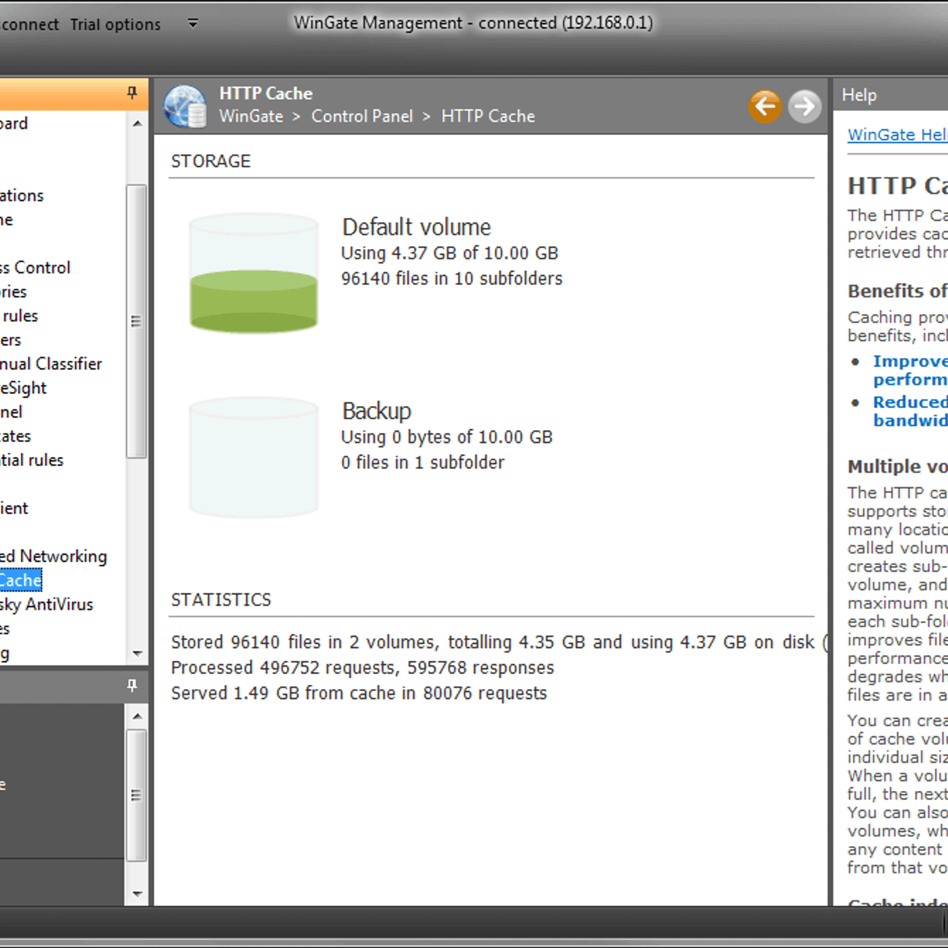Open the Control navigation item
948x948 pixels.
[x=35, y=268]
